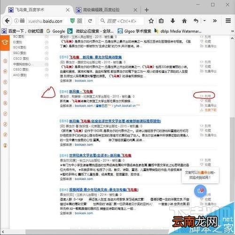Image resolution: width=235 pixels, height=235 pixels.
Task: Filter results by CSCD 索引
Action: [x=21, y=59]
